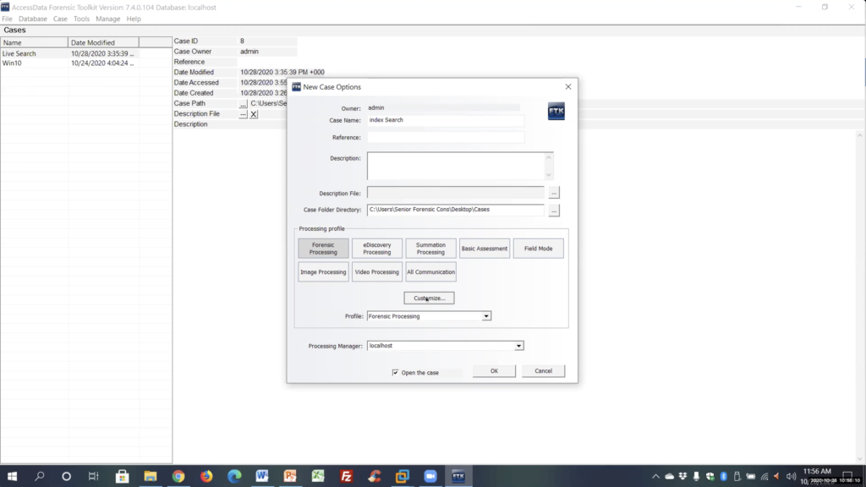Launch Microsoft Edge from the taskbar
Screen dimensions: 866x487
[234, 476]
